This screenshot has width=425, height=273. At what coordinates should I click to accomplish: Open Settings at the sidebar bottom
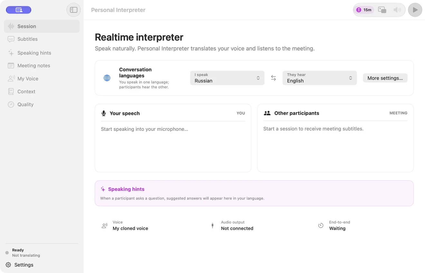coord(20,265)
